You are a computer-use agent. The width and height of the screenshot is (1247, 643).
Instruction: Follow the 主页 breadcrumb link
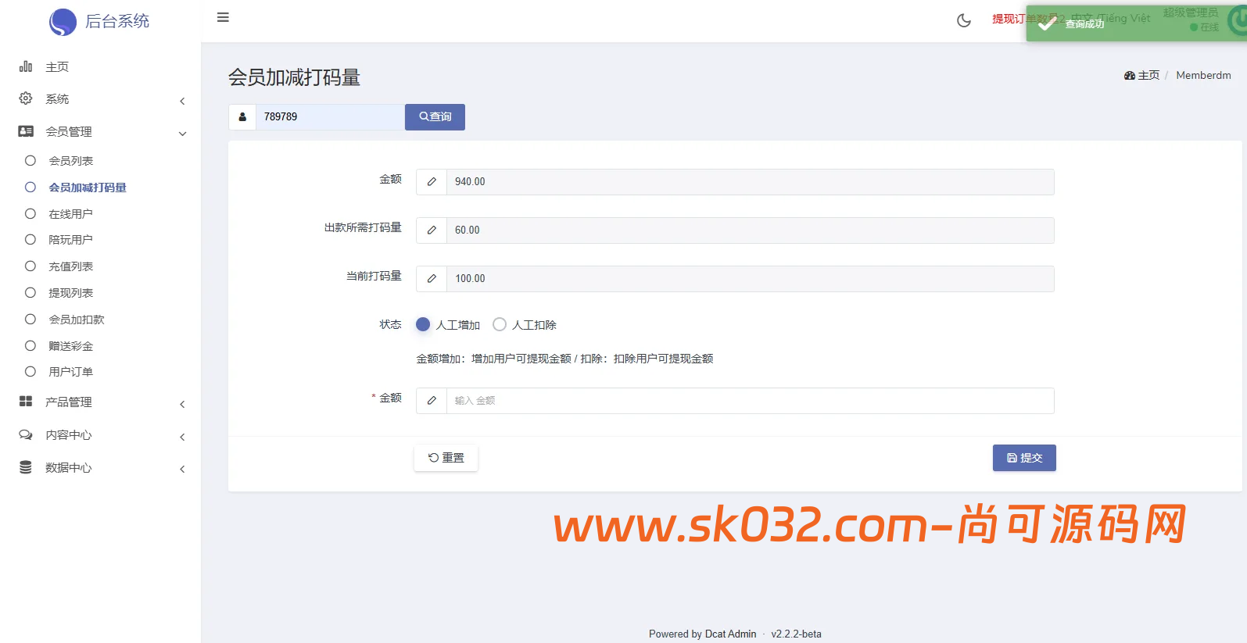click(1148, 76)
